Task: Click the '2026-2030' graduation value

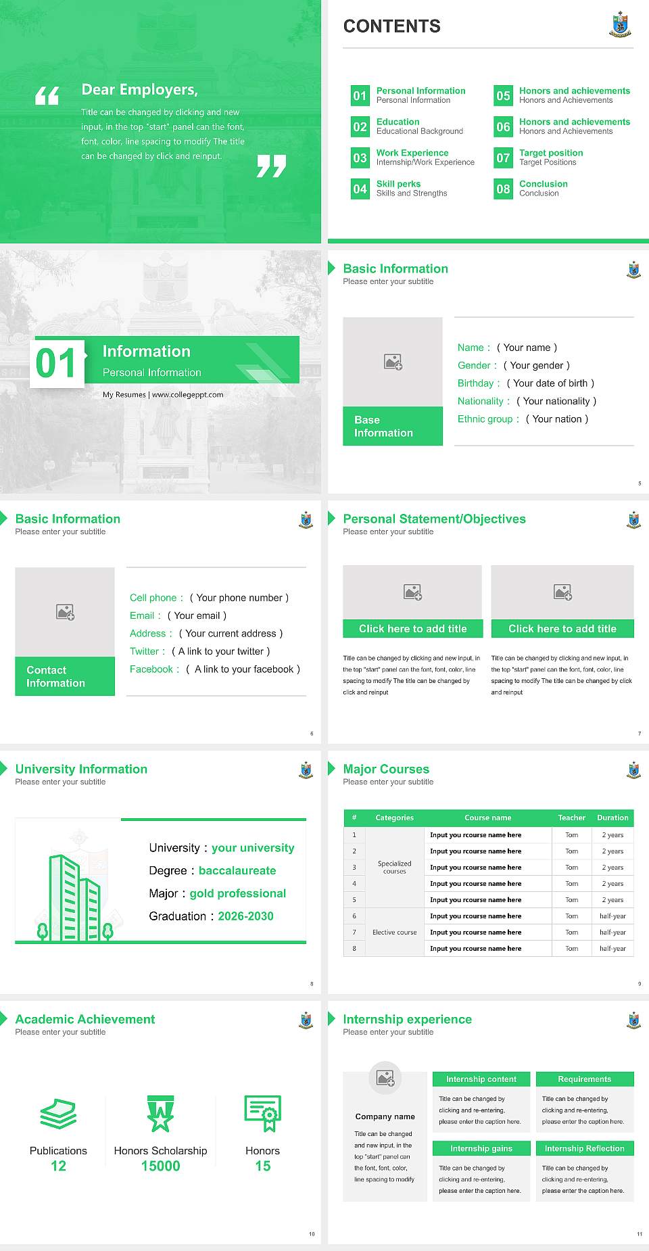Action: pyautogui.click(x=245, y=916)
